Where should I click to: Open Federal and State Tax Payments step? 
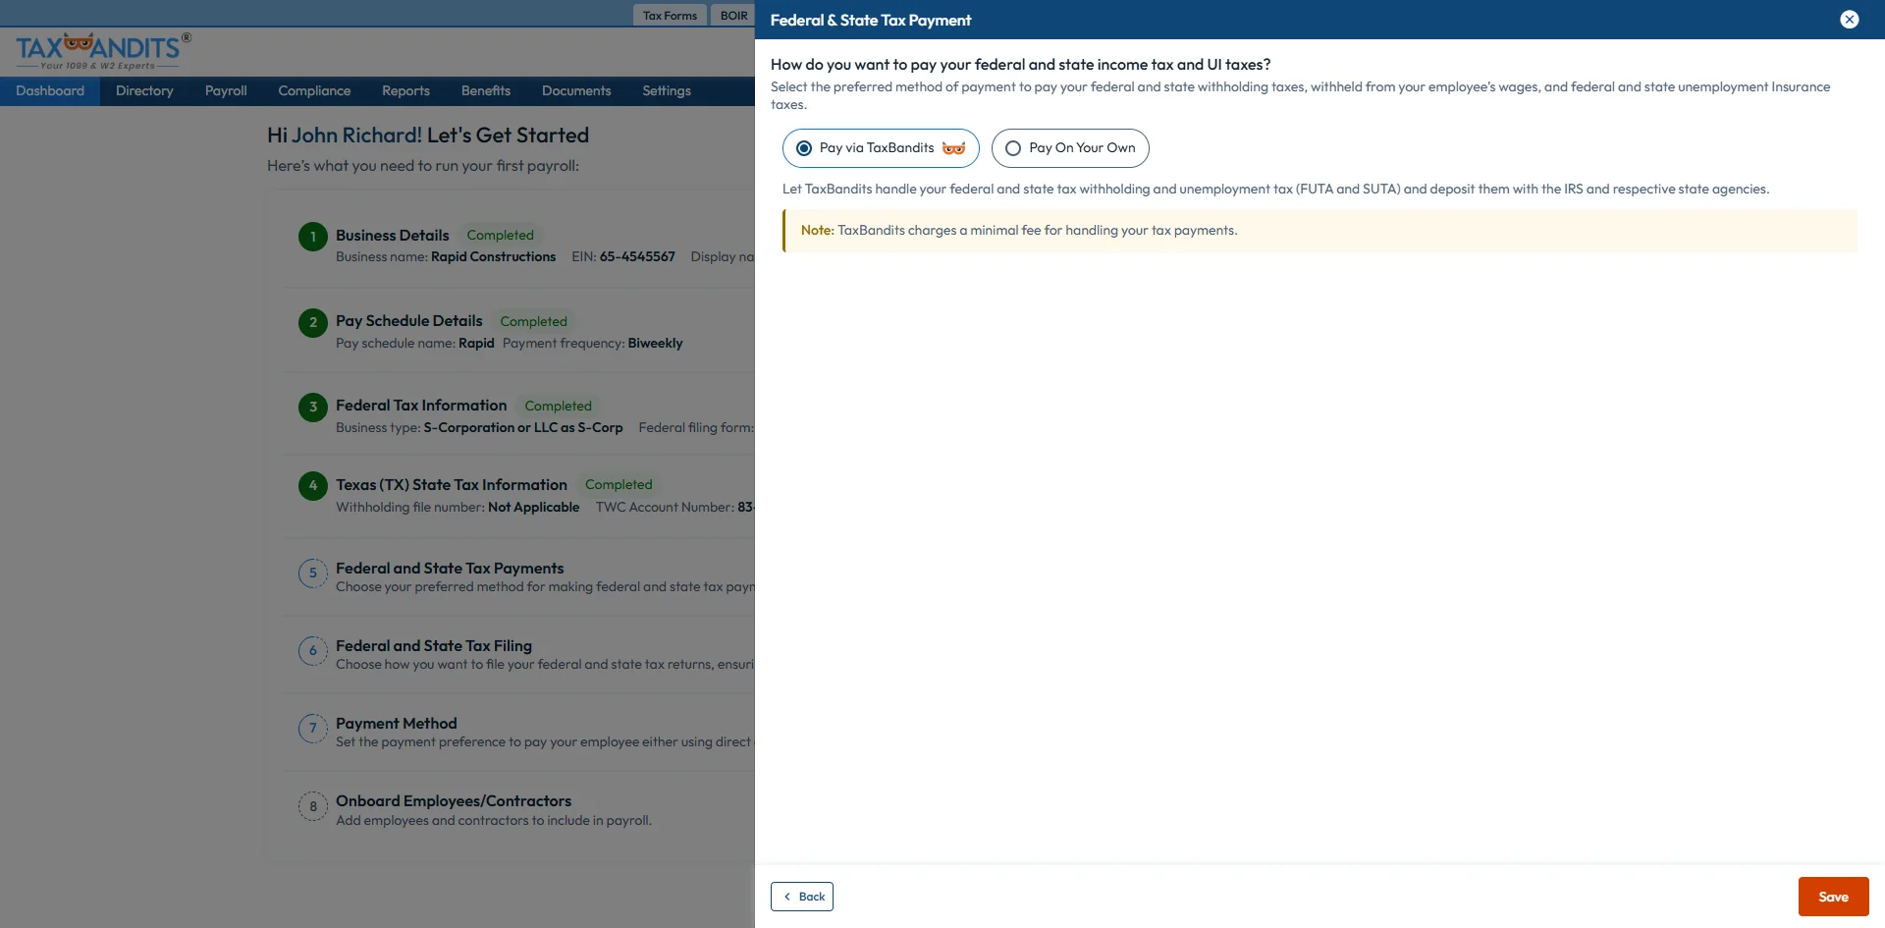[450, 569]
